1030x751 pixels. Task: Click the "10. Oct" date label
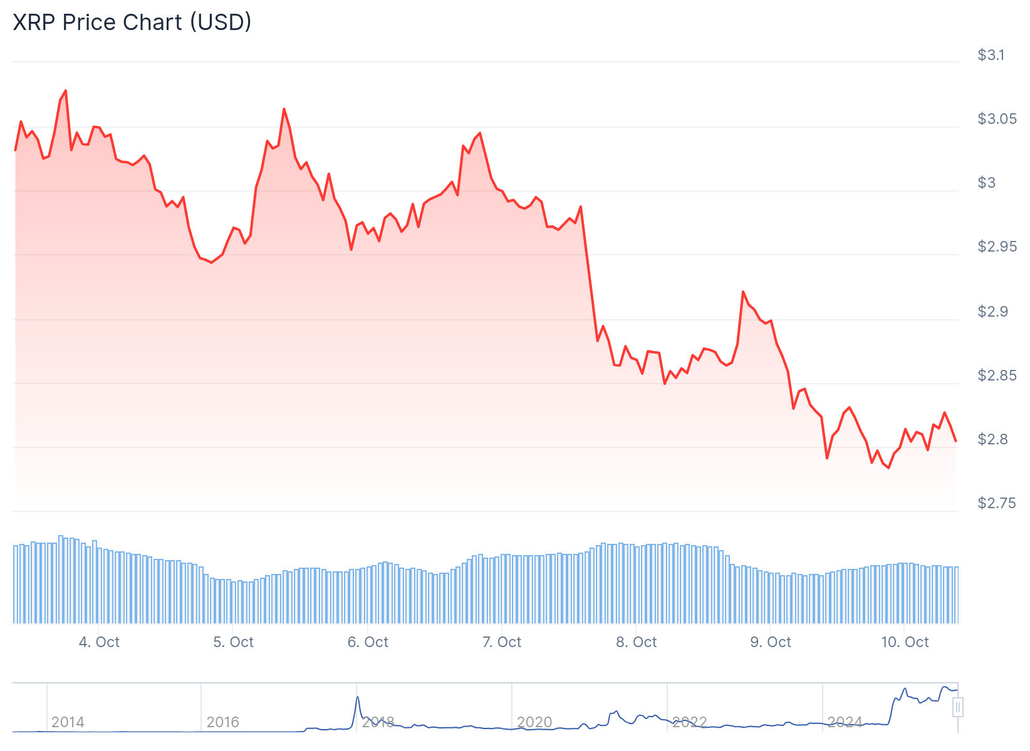pyautogui.click(x=905, y=642)
